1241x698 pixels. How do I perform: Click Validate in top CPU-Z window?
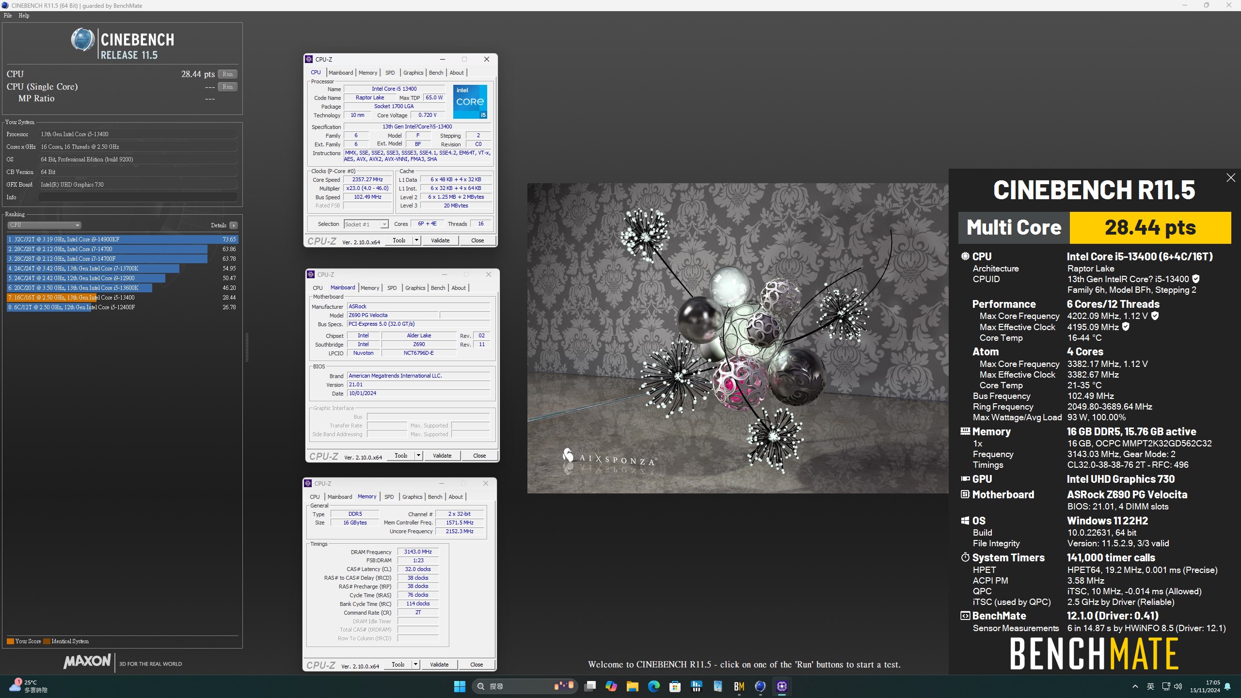point(440,240)
